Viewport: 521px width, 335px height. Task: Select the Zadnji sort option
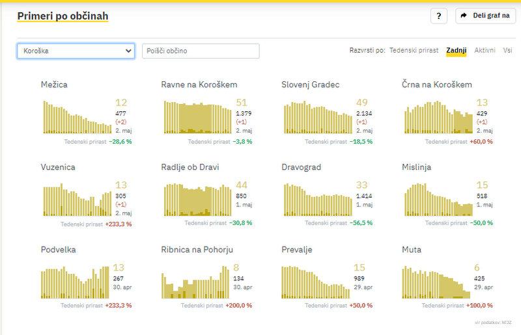456,50
